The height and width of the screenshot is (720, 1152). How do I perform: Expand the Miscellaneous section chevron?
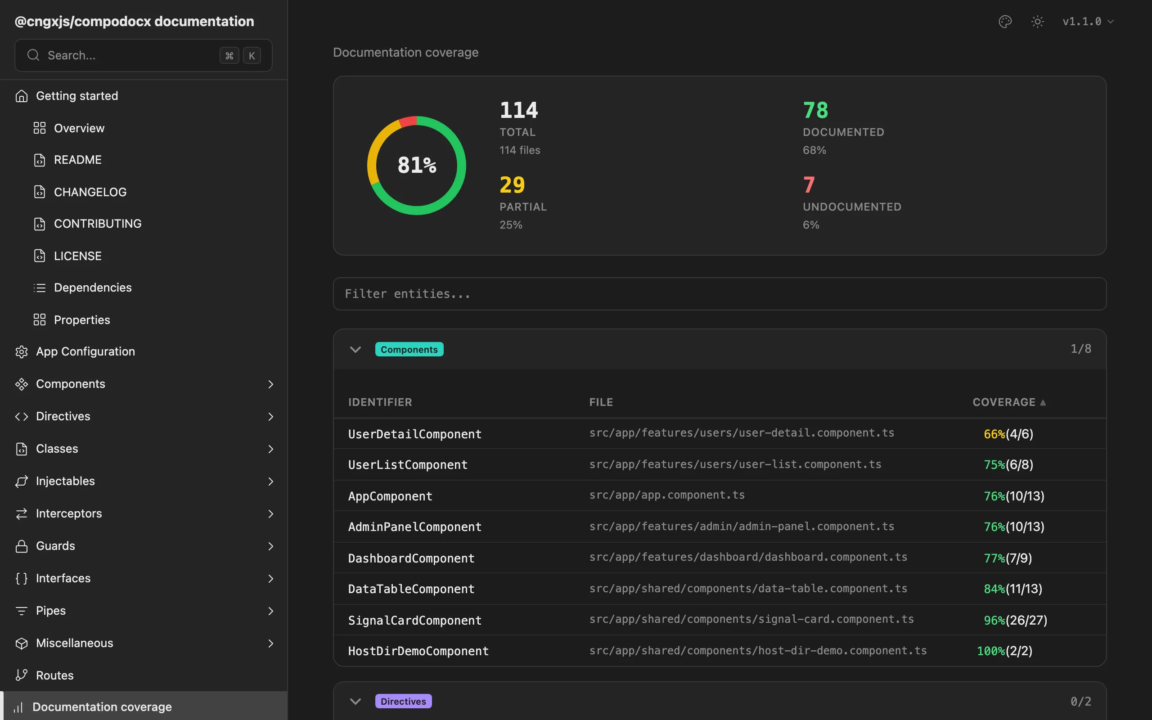point(270,643)
